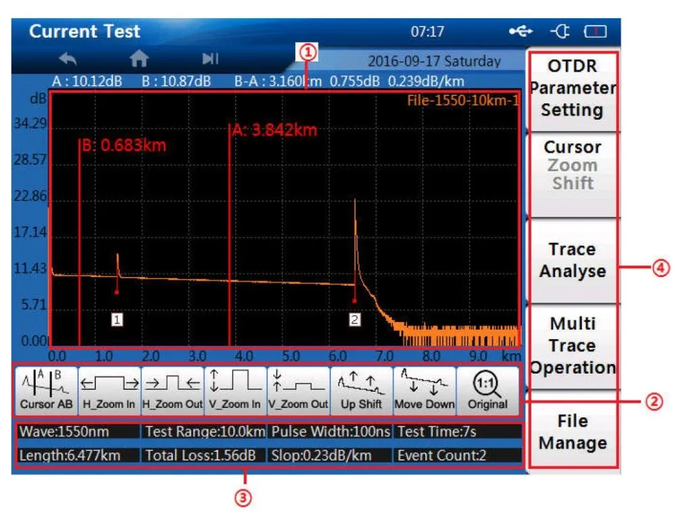Restore the Original 1:1 view
Screen dimensions: 676x512
click(x=487, y=390)
